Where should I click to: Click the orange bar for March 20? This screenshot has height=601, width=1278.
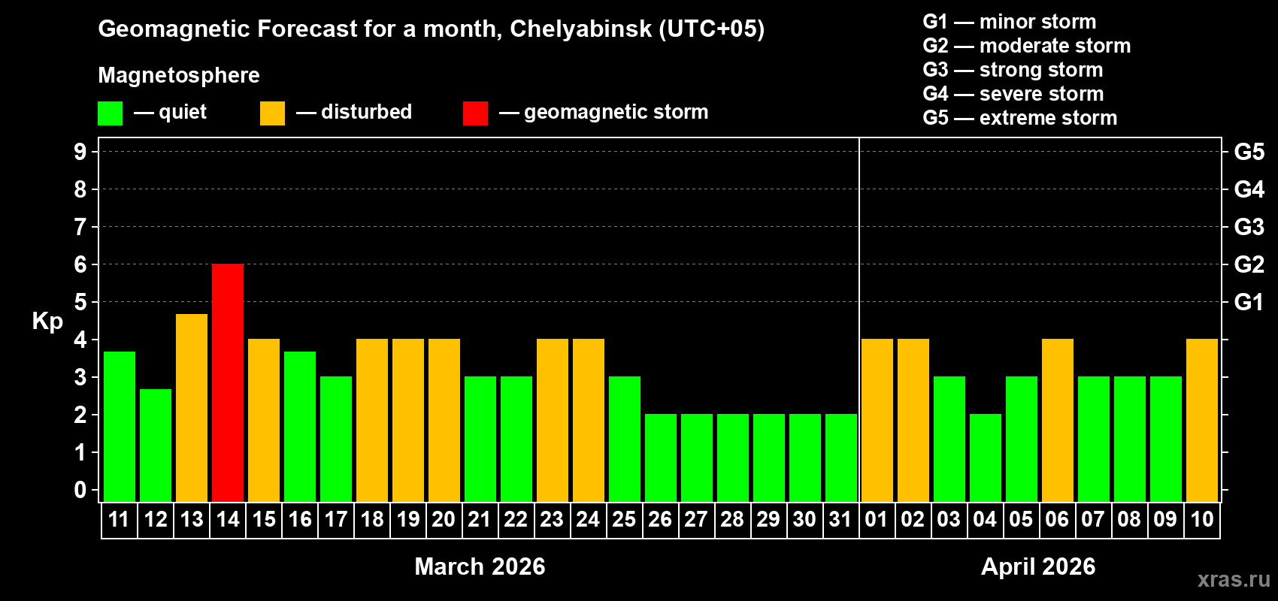tap(444, 421)
